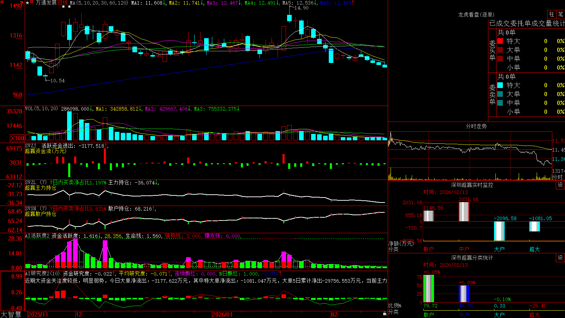Click the yellow MA2: 11.741 value
Viewport: 565px width, 318px height.
(184, 3)
